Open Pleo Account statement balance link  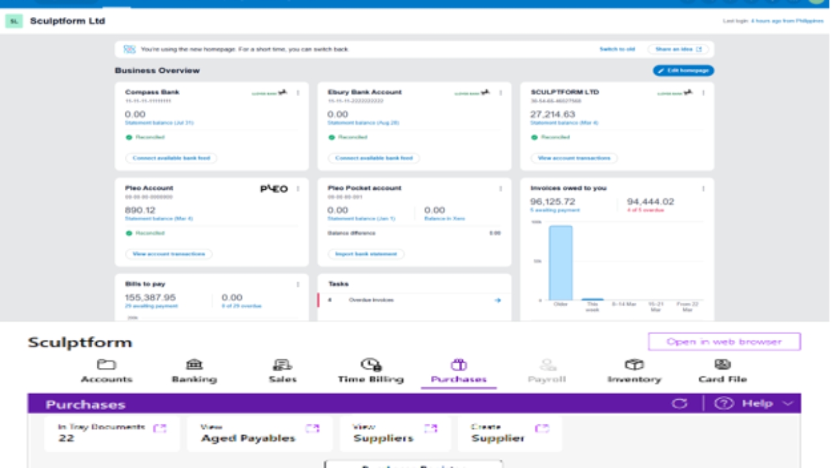158,218
